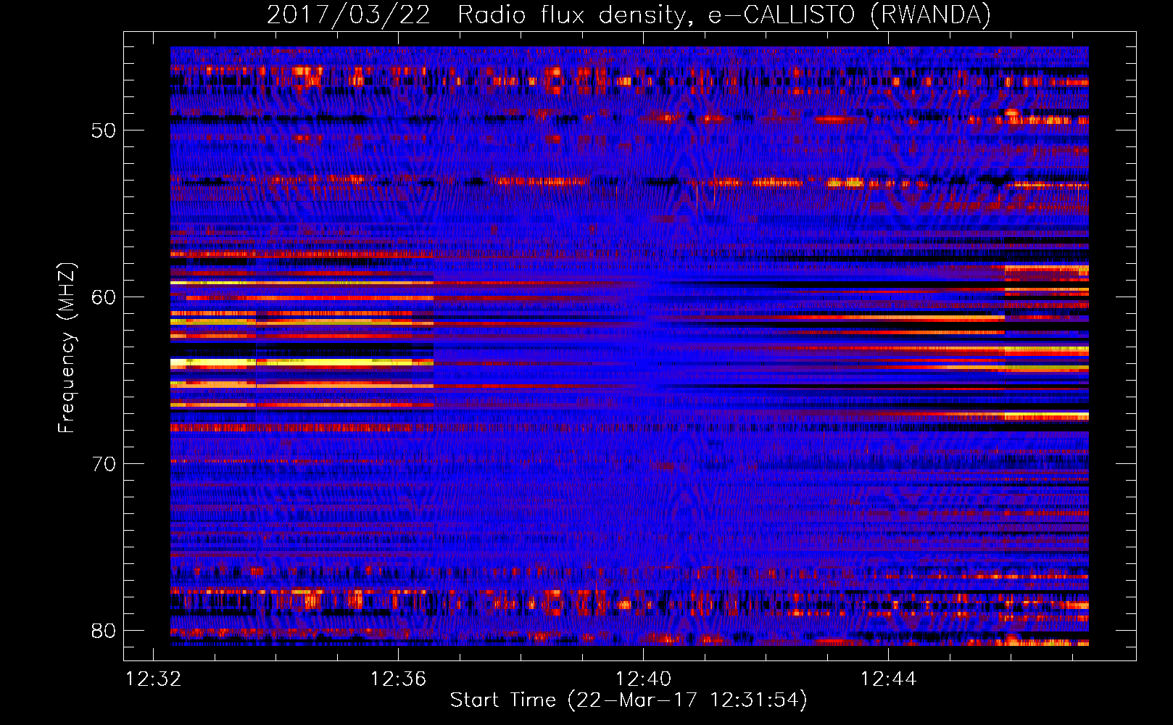The width and height of the screenshot is (1173, 725).
Task: Click the time tick label "12:32"
Action: [153, 679]
